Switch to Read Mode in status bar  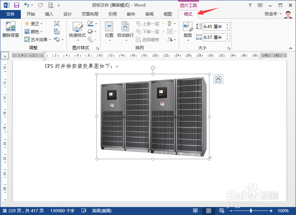click(x=195, y=210)
